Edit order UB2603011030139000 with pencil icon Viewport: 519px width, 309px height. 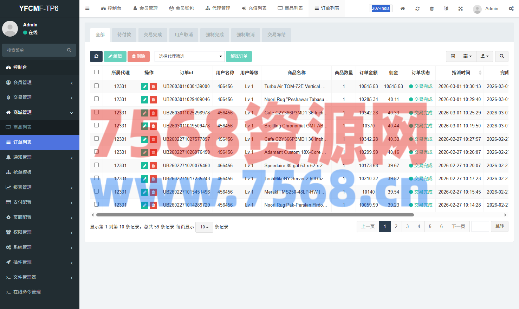point(144,87)
